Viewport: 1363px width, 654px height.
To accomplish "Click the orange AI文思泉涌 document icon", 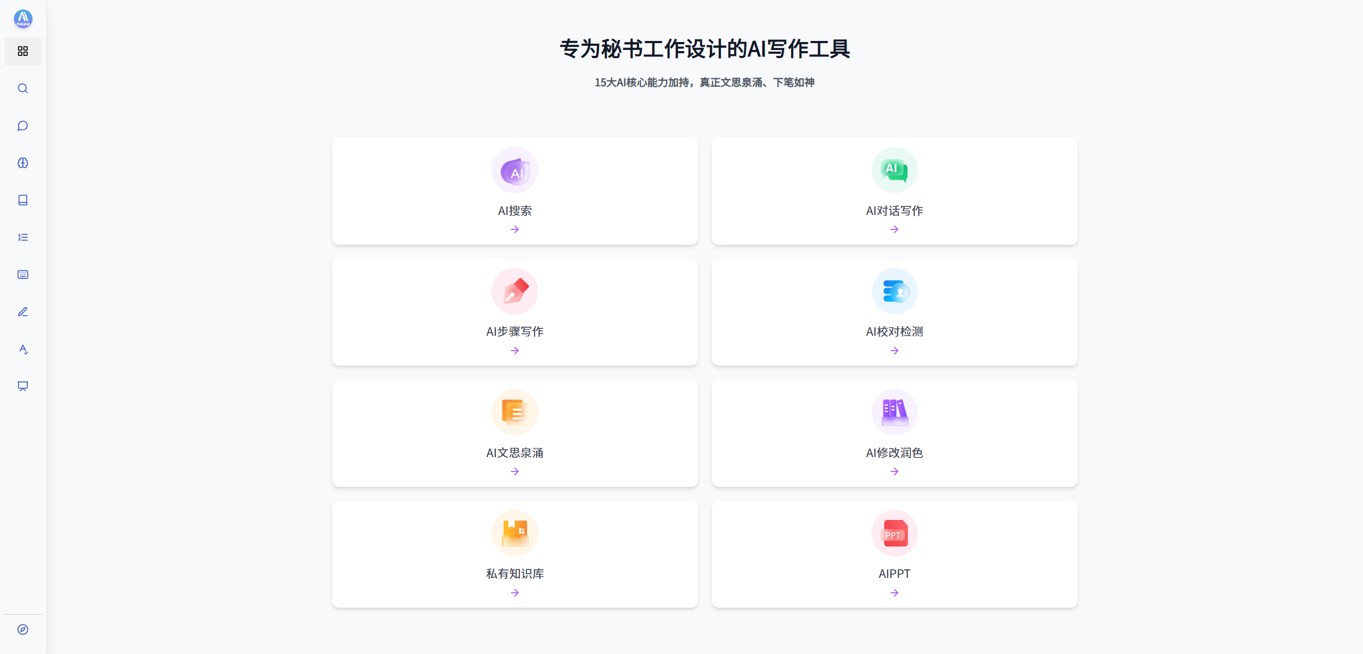I will coord(515,412).
